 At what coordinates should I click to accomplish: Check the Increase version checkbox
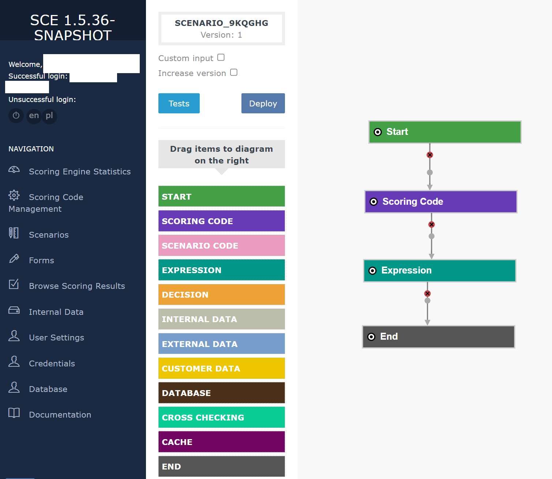234,72
